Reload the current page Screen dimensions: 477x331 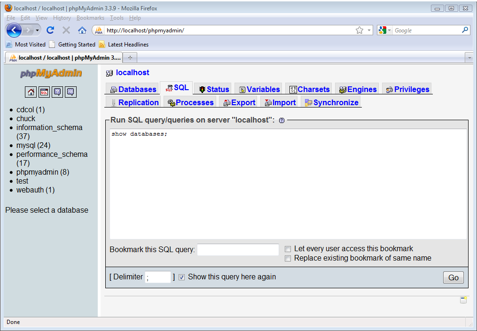(50, 30)
